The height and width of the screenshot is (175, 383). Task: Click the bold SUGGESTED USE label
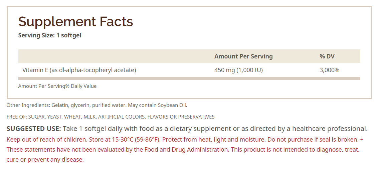click(34, 129)
